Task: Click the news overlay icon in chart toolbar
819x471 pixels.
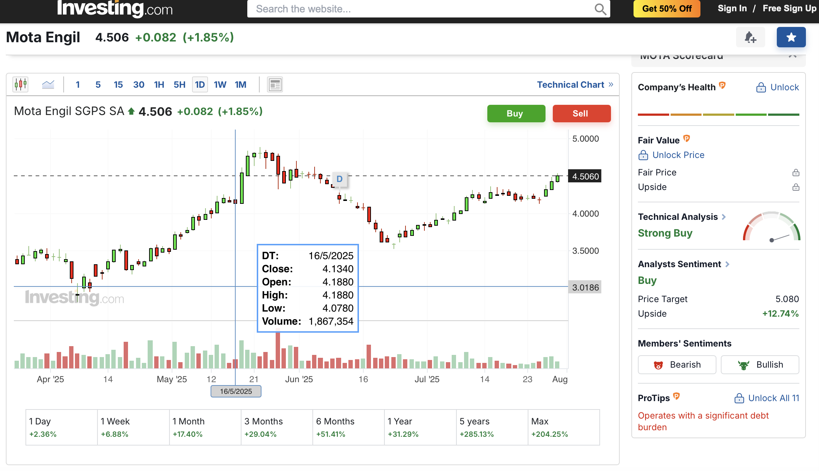Action: [275, 85]
